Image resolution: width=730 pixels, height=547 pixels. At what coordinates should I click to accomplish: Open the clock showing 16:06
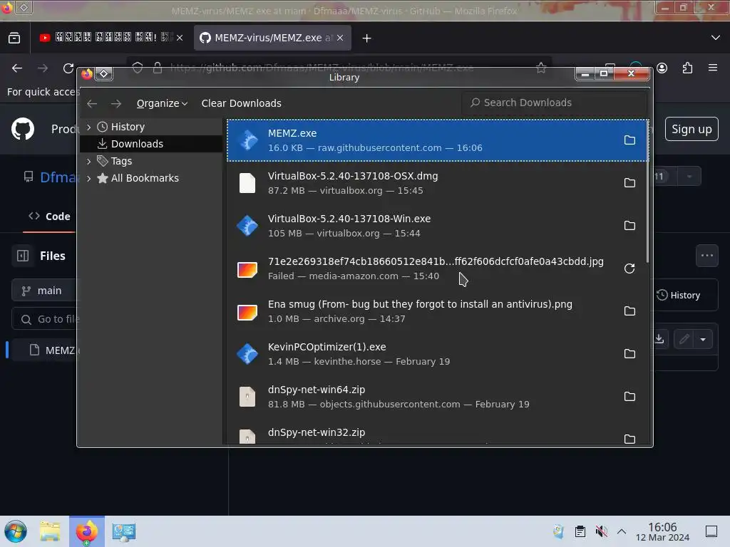662,531
